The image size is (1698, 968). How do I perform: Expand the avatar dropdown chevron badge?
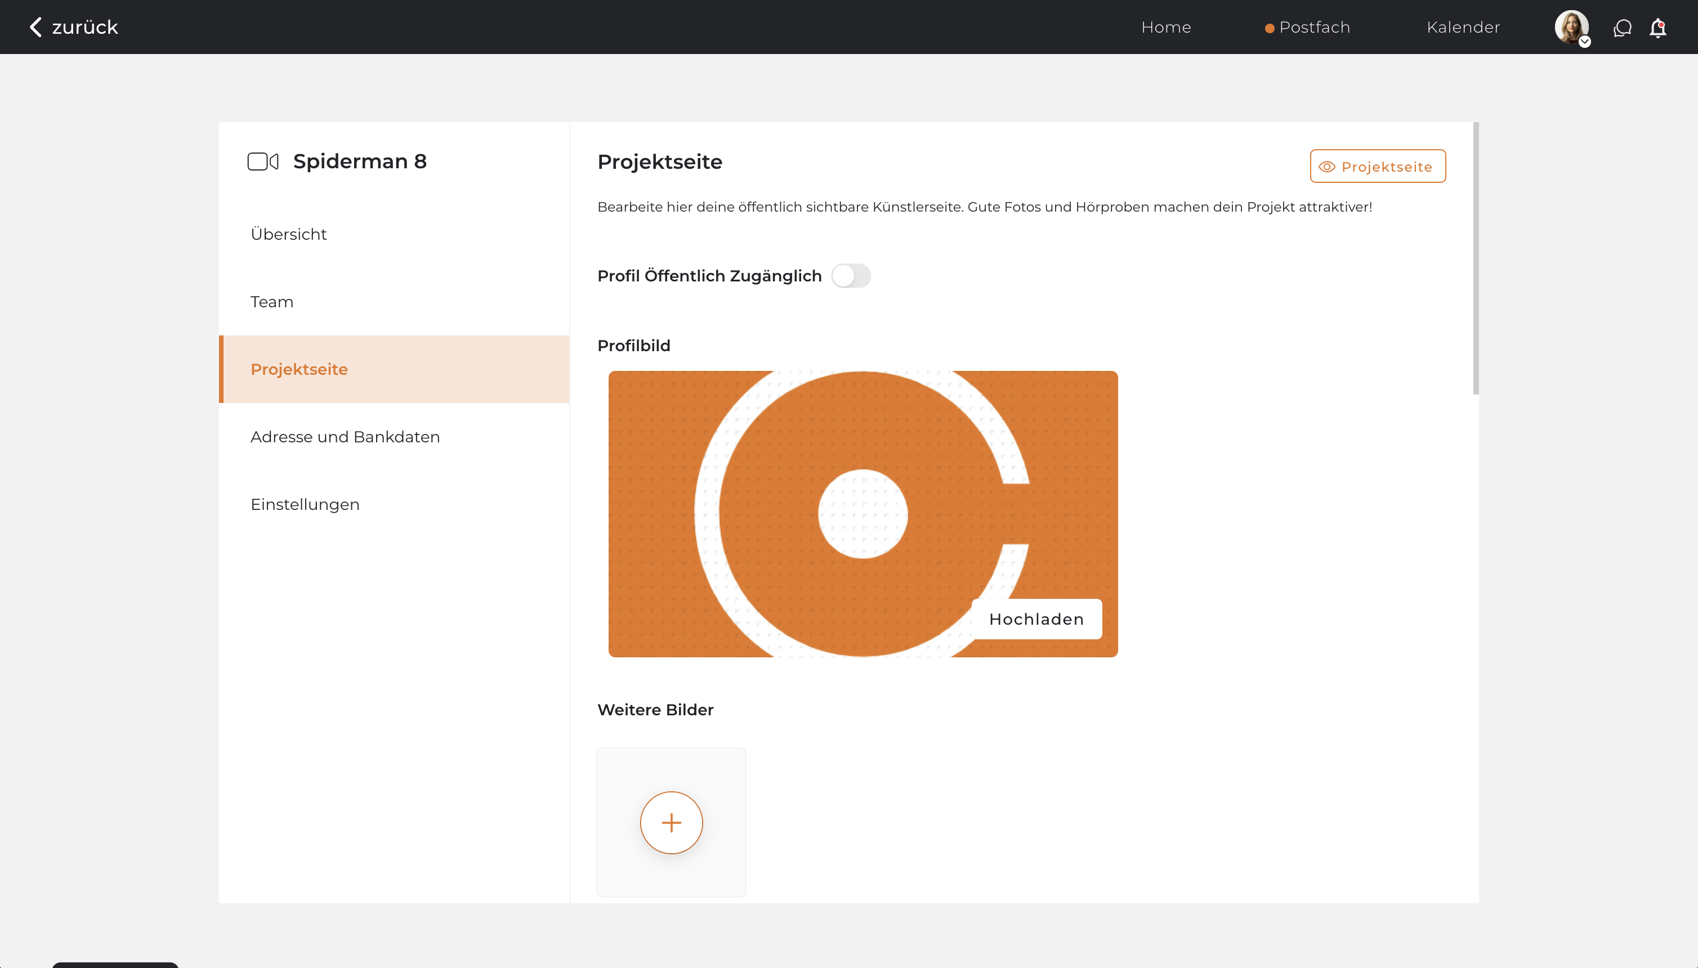pos(1585,42)
